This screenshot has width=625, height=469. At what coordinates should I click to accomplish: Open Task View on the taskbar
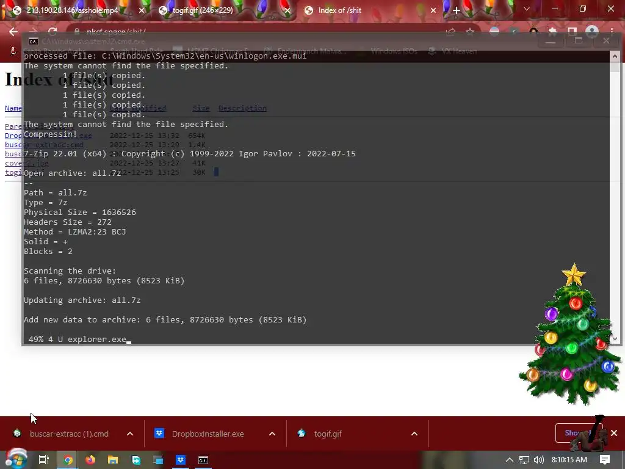[x=44, y=460]
